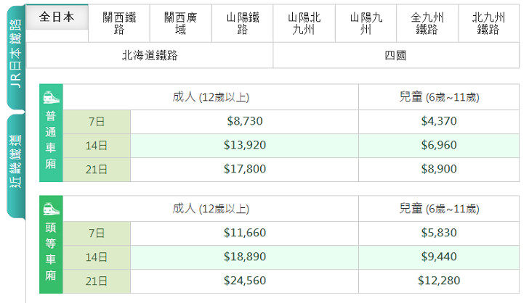Open the JR日本鐵路 side tab

pos(15,52)
